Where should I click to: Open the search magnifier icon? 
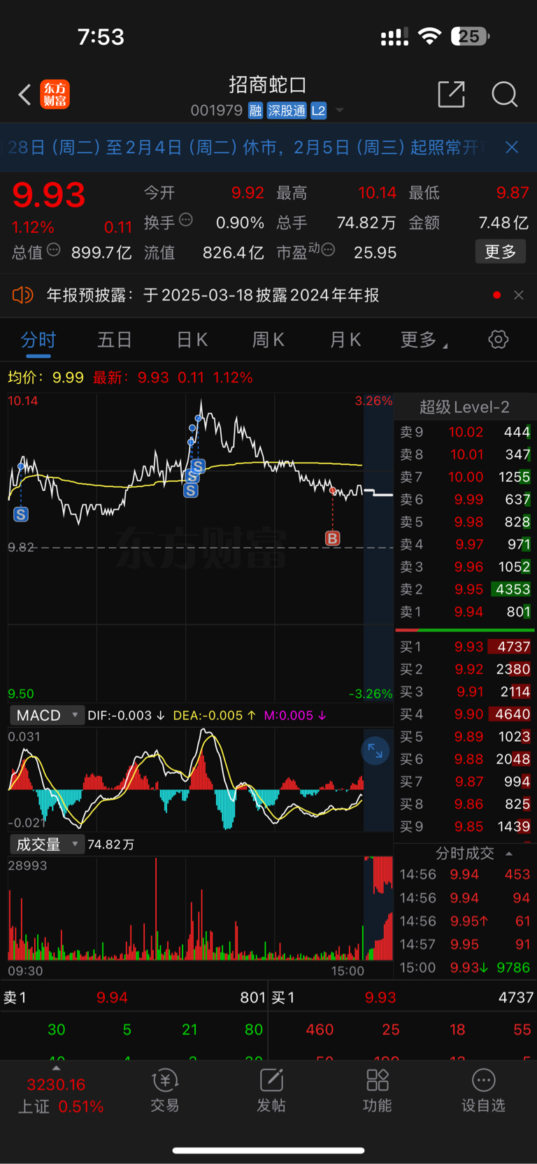(504, 94)
